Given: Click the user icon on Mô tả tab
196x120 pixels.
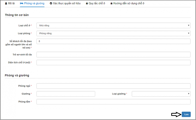Looking at the screenshot, I should point(6,4).
